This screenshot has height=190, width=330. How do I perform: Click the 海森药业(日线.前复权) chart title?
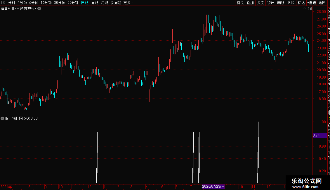pos(18,9)
